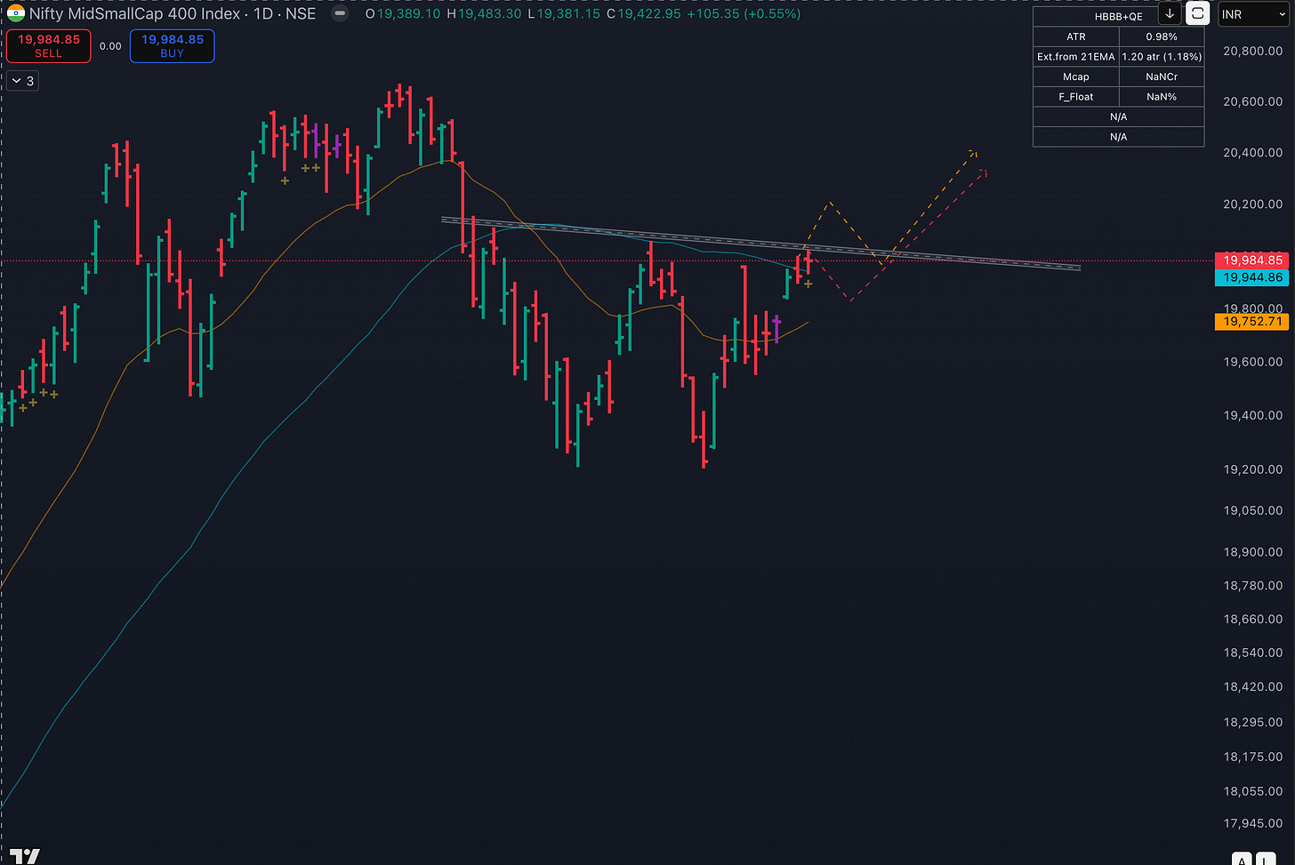The image size is (1295, 865).
Task: Click the ATR label cell
Action: [1076, 37]
